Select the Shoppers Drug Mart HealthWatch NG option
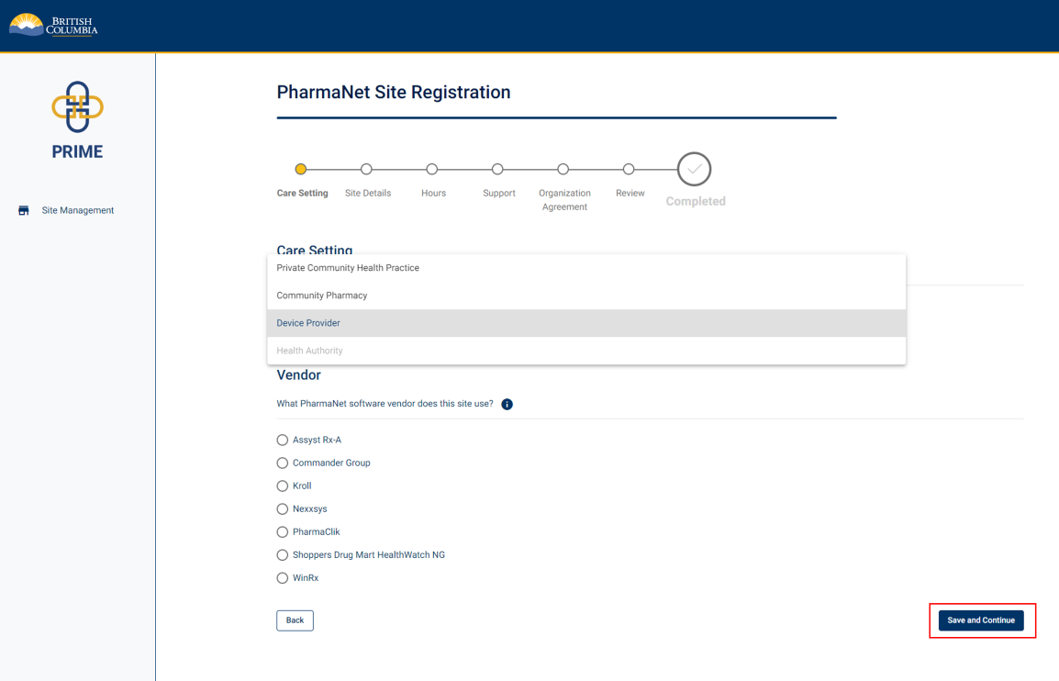Image resolution: width=1059 pixels, height=681 pixels. (283, 554)
